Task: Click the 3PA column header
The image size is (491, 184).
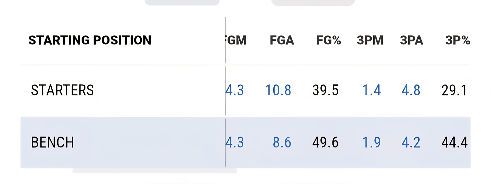Action: click(411, 40)
